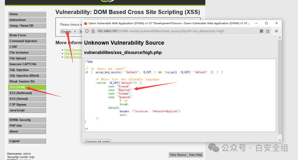Open XSS (Reflected) page
This screenshot has width=298, height=160.
tap(27, 93)
